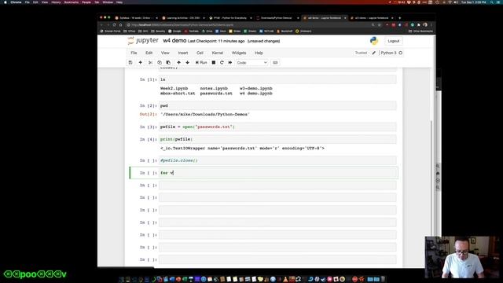Select the '#pwfile.close()' cell
Image resolution: width=503 pixels, height=283 pixels.
tap(277, 160)
